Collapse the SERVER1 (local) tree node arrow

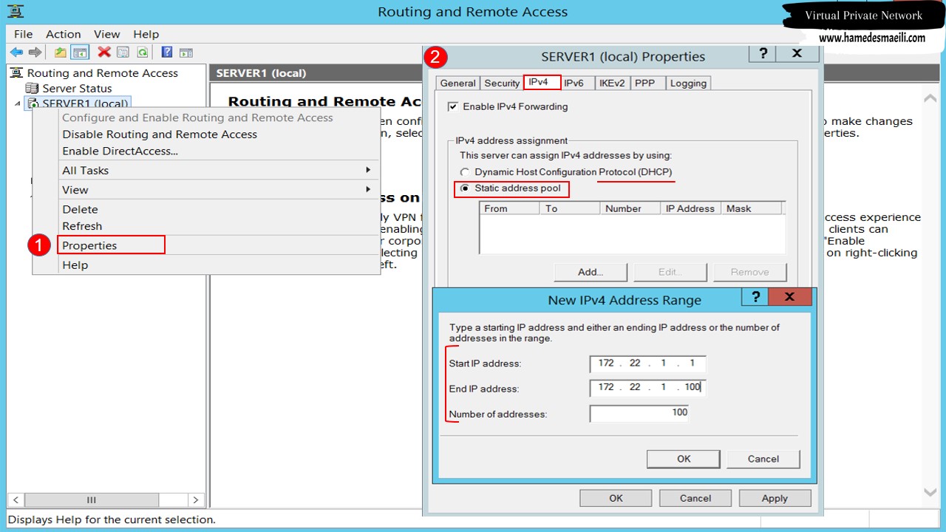click(x=18, y=103)
